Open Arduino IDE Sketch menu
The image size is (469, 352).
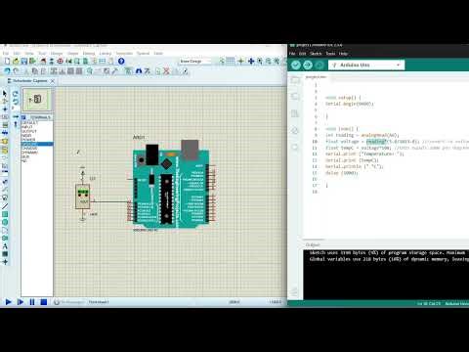[x=316, y=54]
